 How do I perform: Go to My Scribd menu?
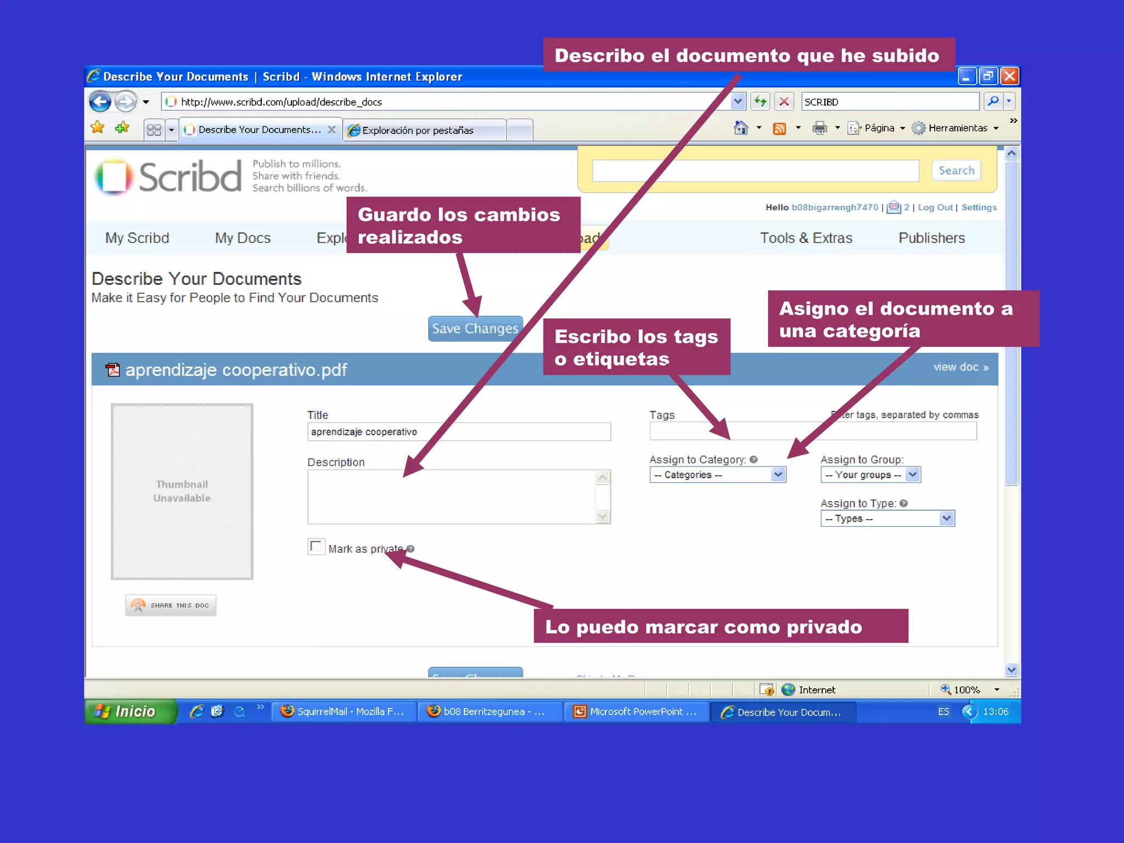tap(137, 238)
